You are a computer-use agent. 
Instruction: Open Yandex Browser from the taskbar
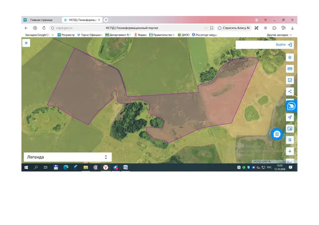pyautogui.click(x=106, y=167)
